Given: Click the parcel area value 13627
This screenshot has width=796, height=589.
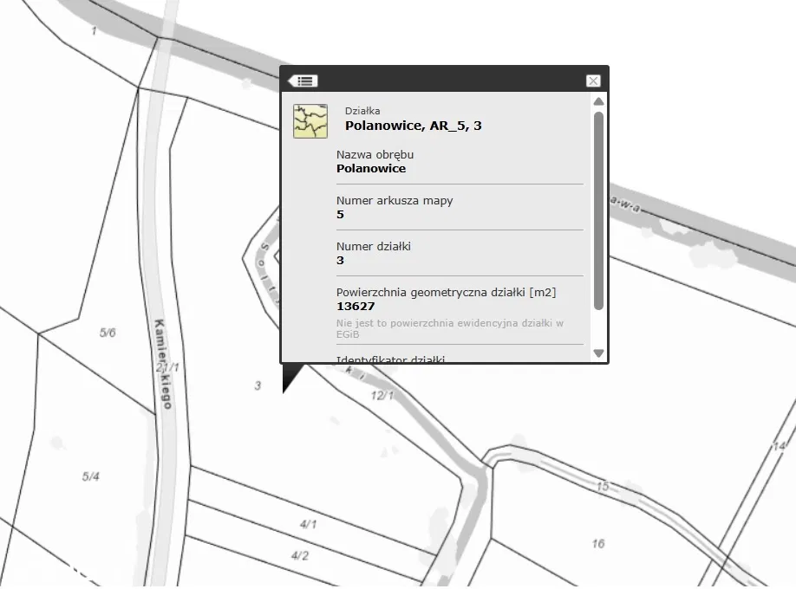Looking at the screenshot, I should click(356, 307).
